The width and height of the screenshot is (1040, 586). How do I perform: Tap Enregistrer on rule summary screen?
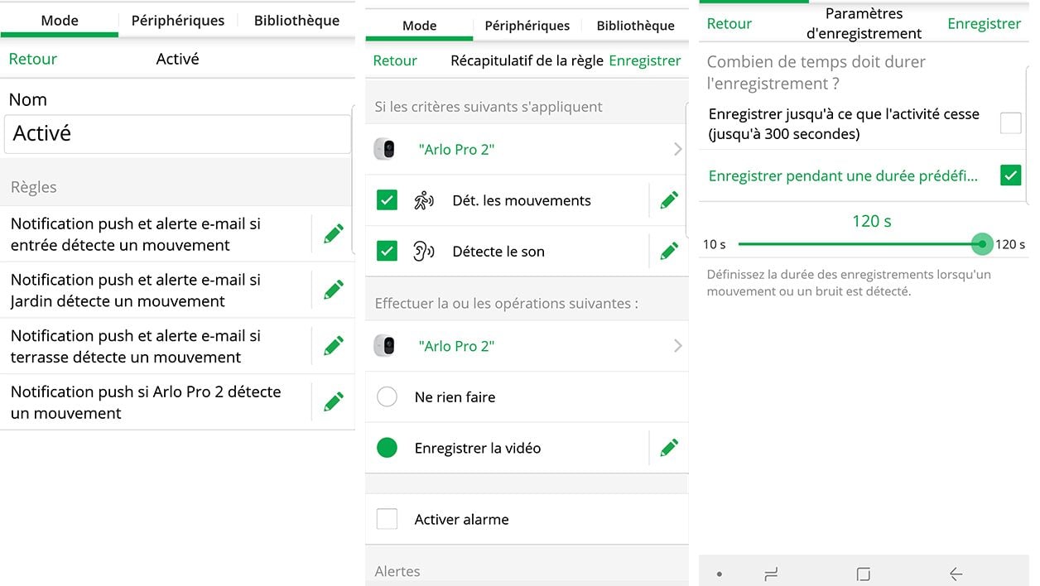tap(645, 60)
